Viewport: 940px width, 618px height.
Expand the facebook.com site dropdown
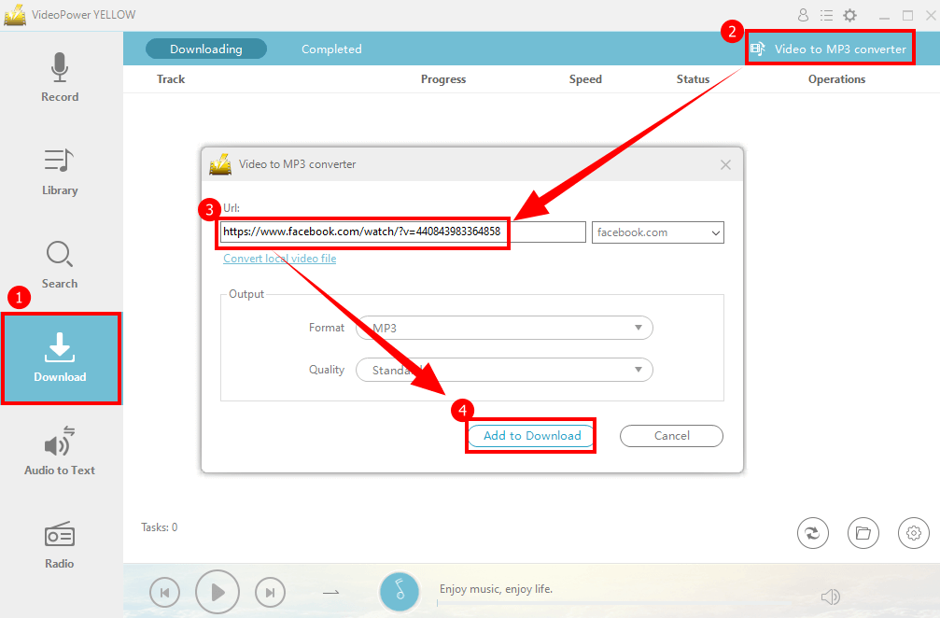click(x=658, y=232)
